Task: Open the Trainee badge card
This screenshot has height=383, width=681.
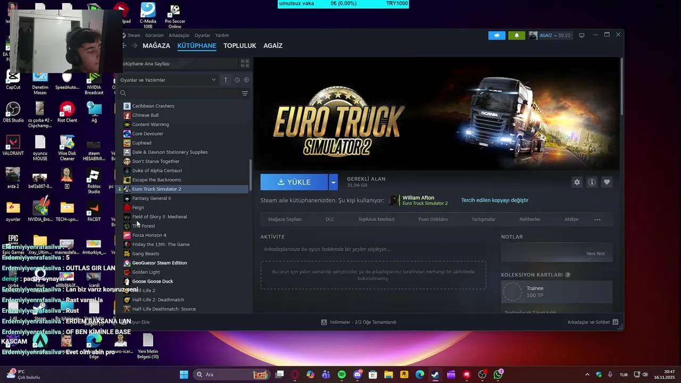Action: (x=557, y=292)
